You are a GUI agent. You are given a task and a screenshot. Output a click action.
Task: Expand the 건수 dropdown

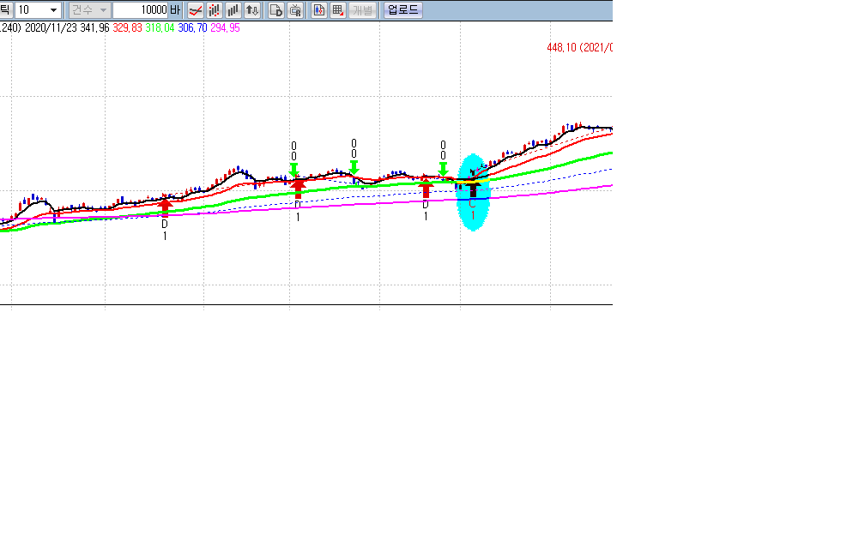[89, 10]
